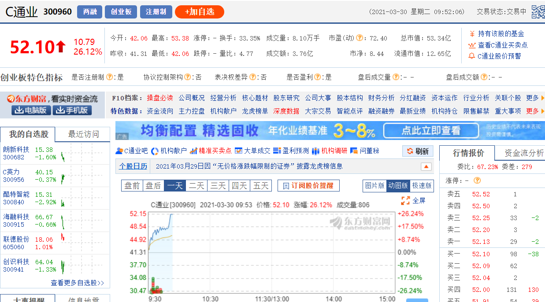Screen dimensions: 545x302
Task: Switch to 极速版 chart mode
Action: 422,186
